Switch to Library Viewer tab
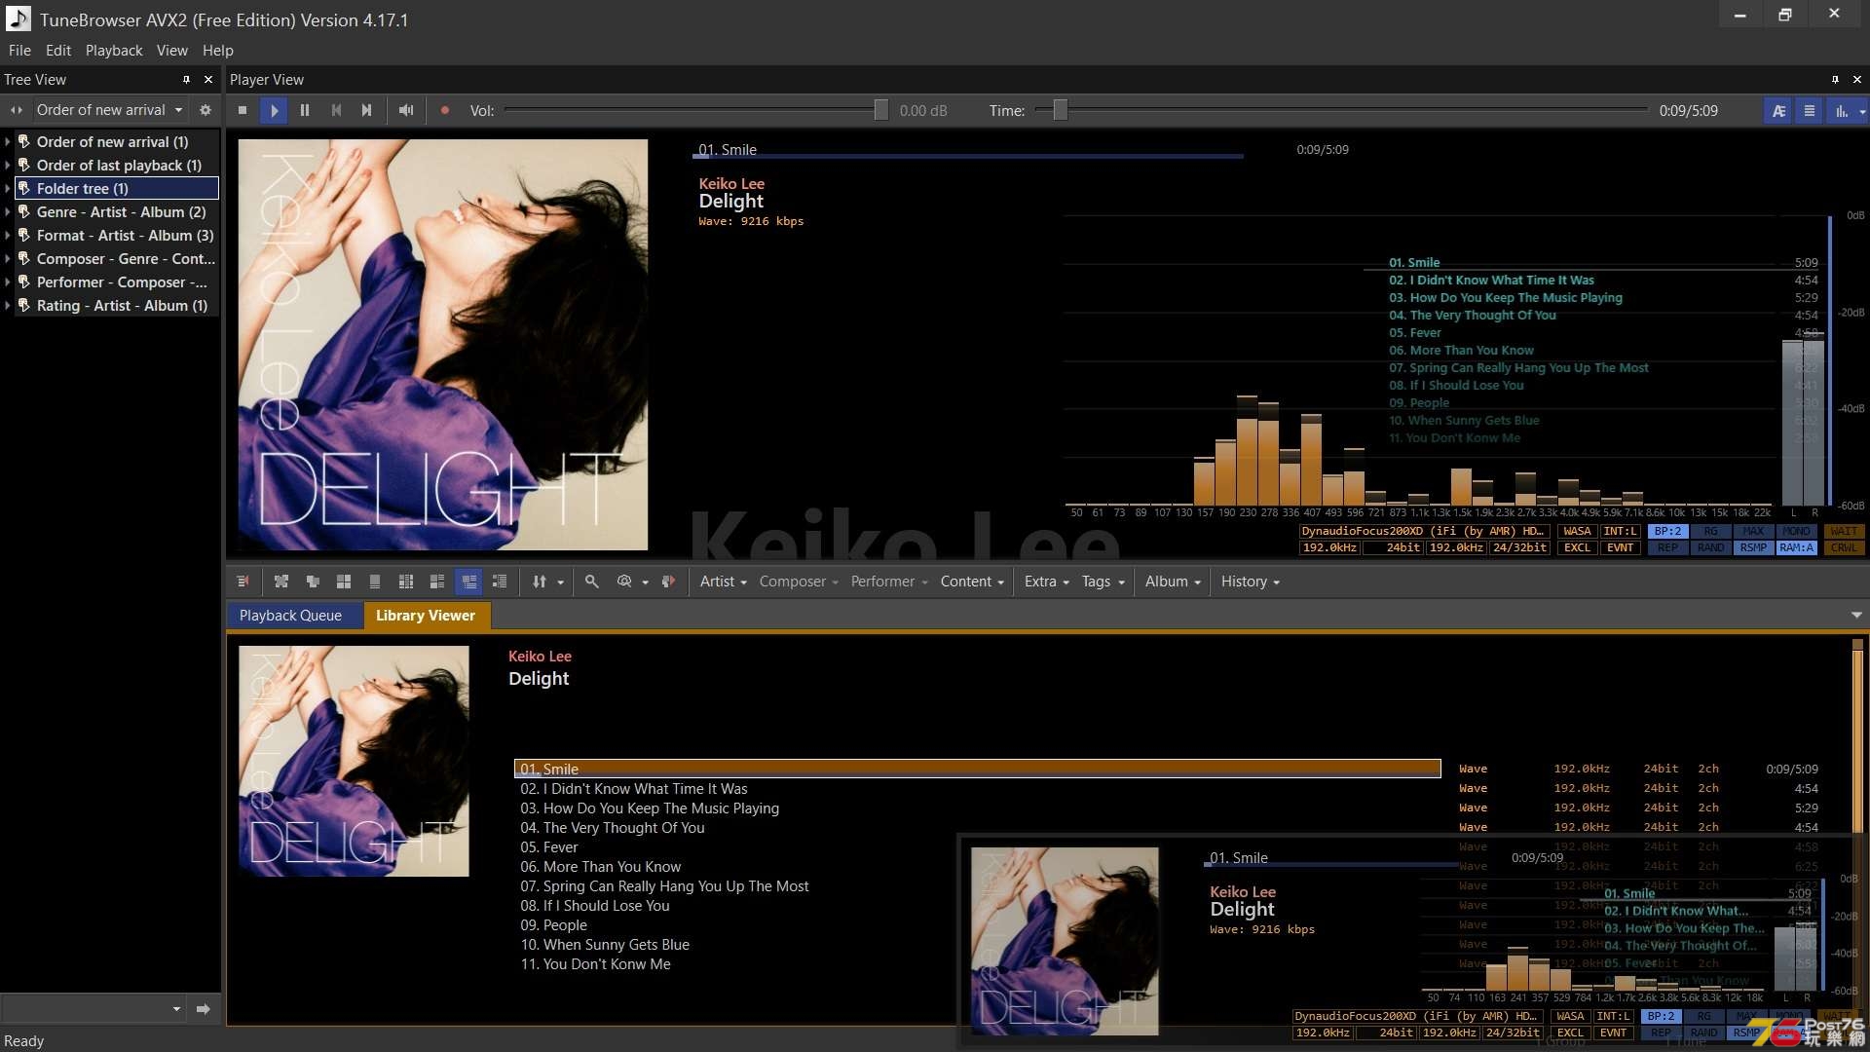Screen dimensions: 1870x1052 [x=425, y=616]
